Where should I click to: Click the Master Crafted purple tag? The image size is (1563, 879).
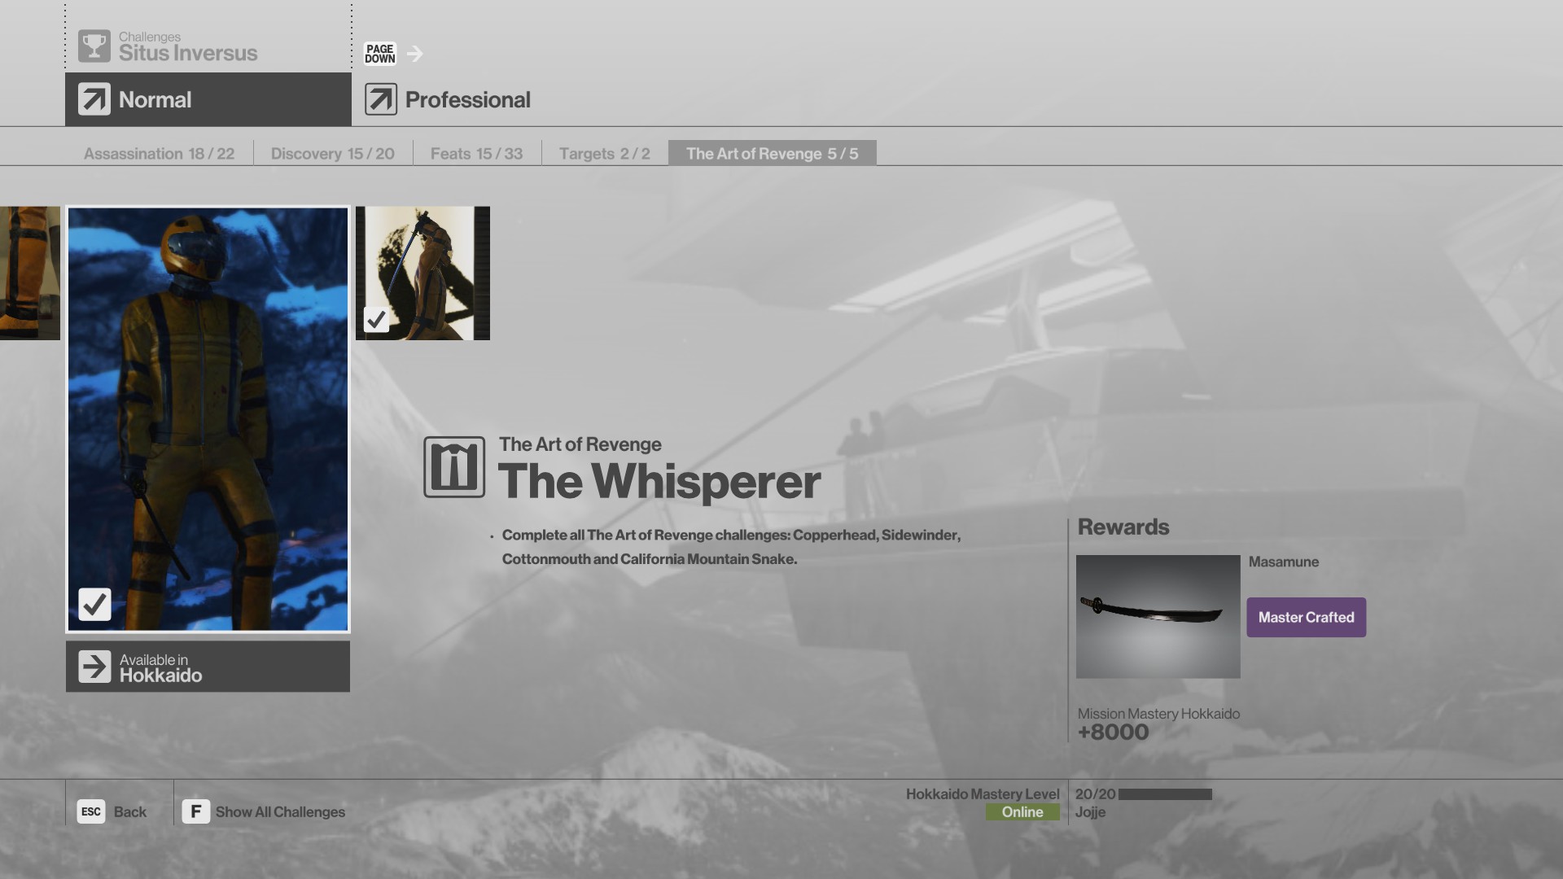[1306, 617]
